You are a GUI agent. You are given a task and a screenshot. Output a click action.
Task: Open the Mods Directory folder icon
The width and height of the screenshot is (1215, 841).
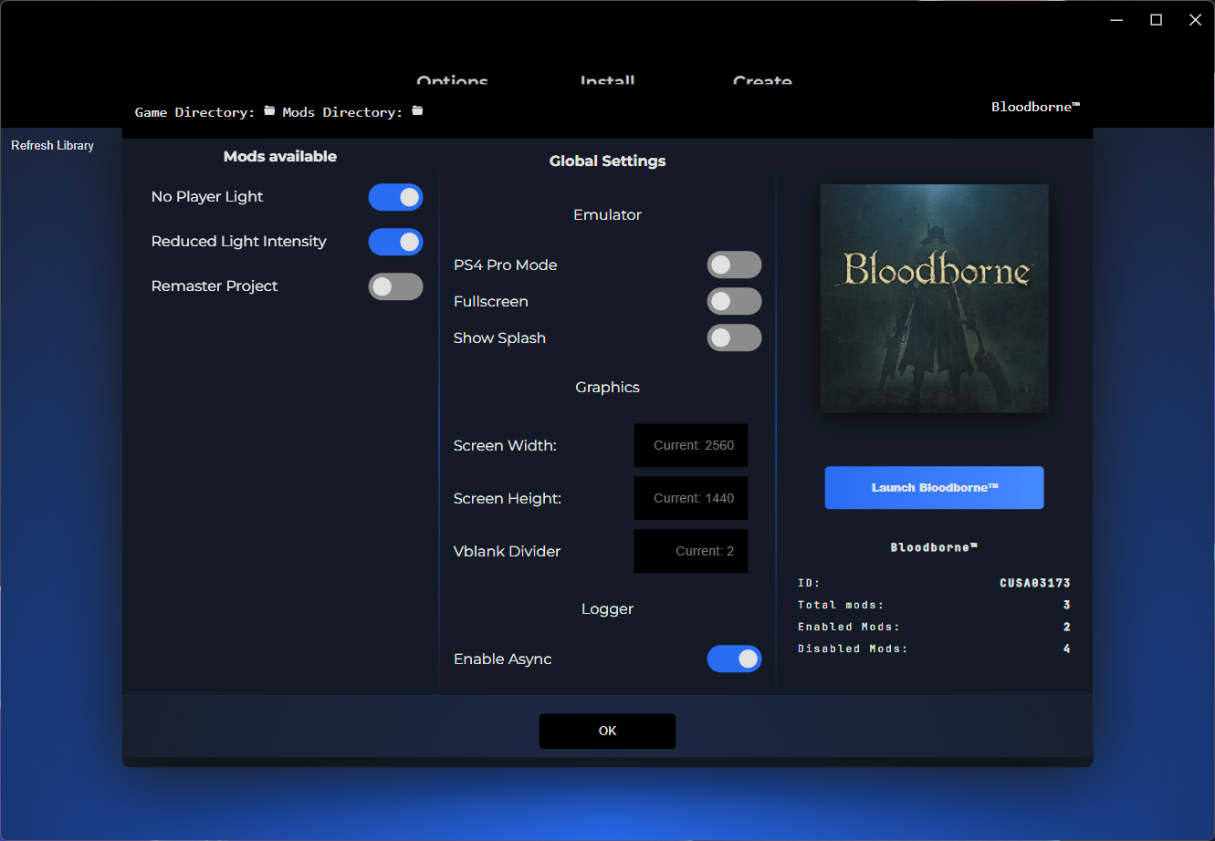[417, 111]
